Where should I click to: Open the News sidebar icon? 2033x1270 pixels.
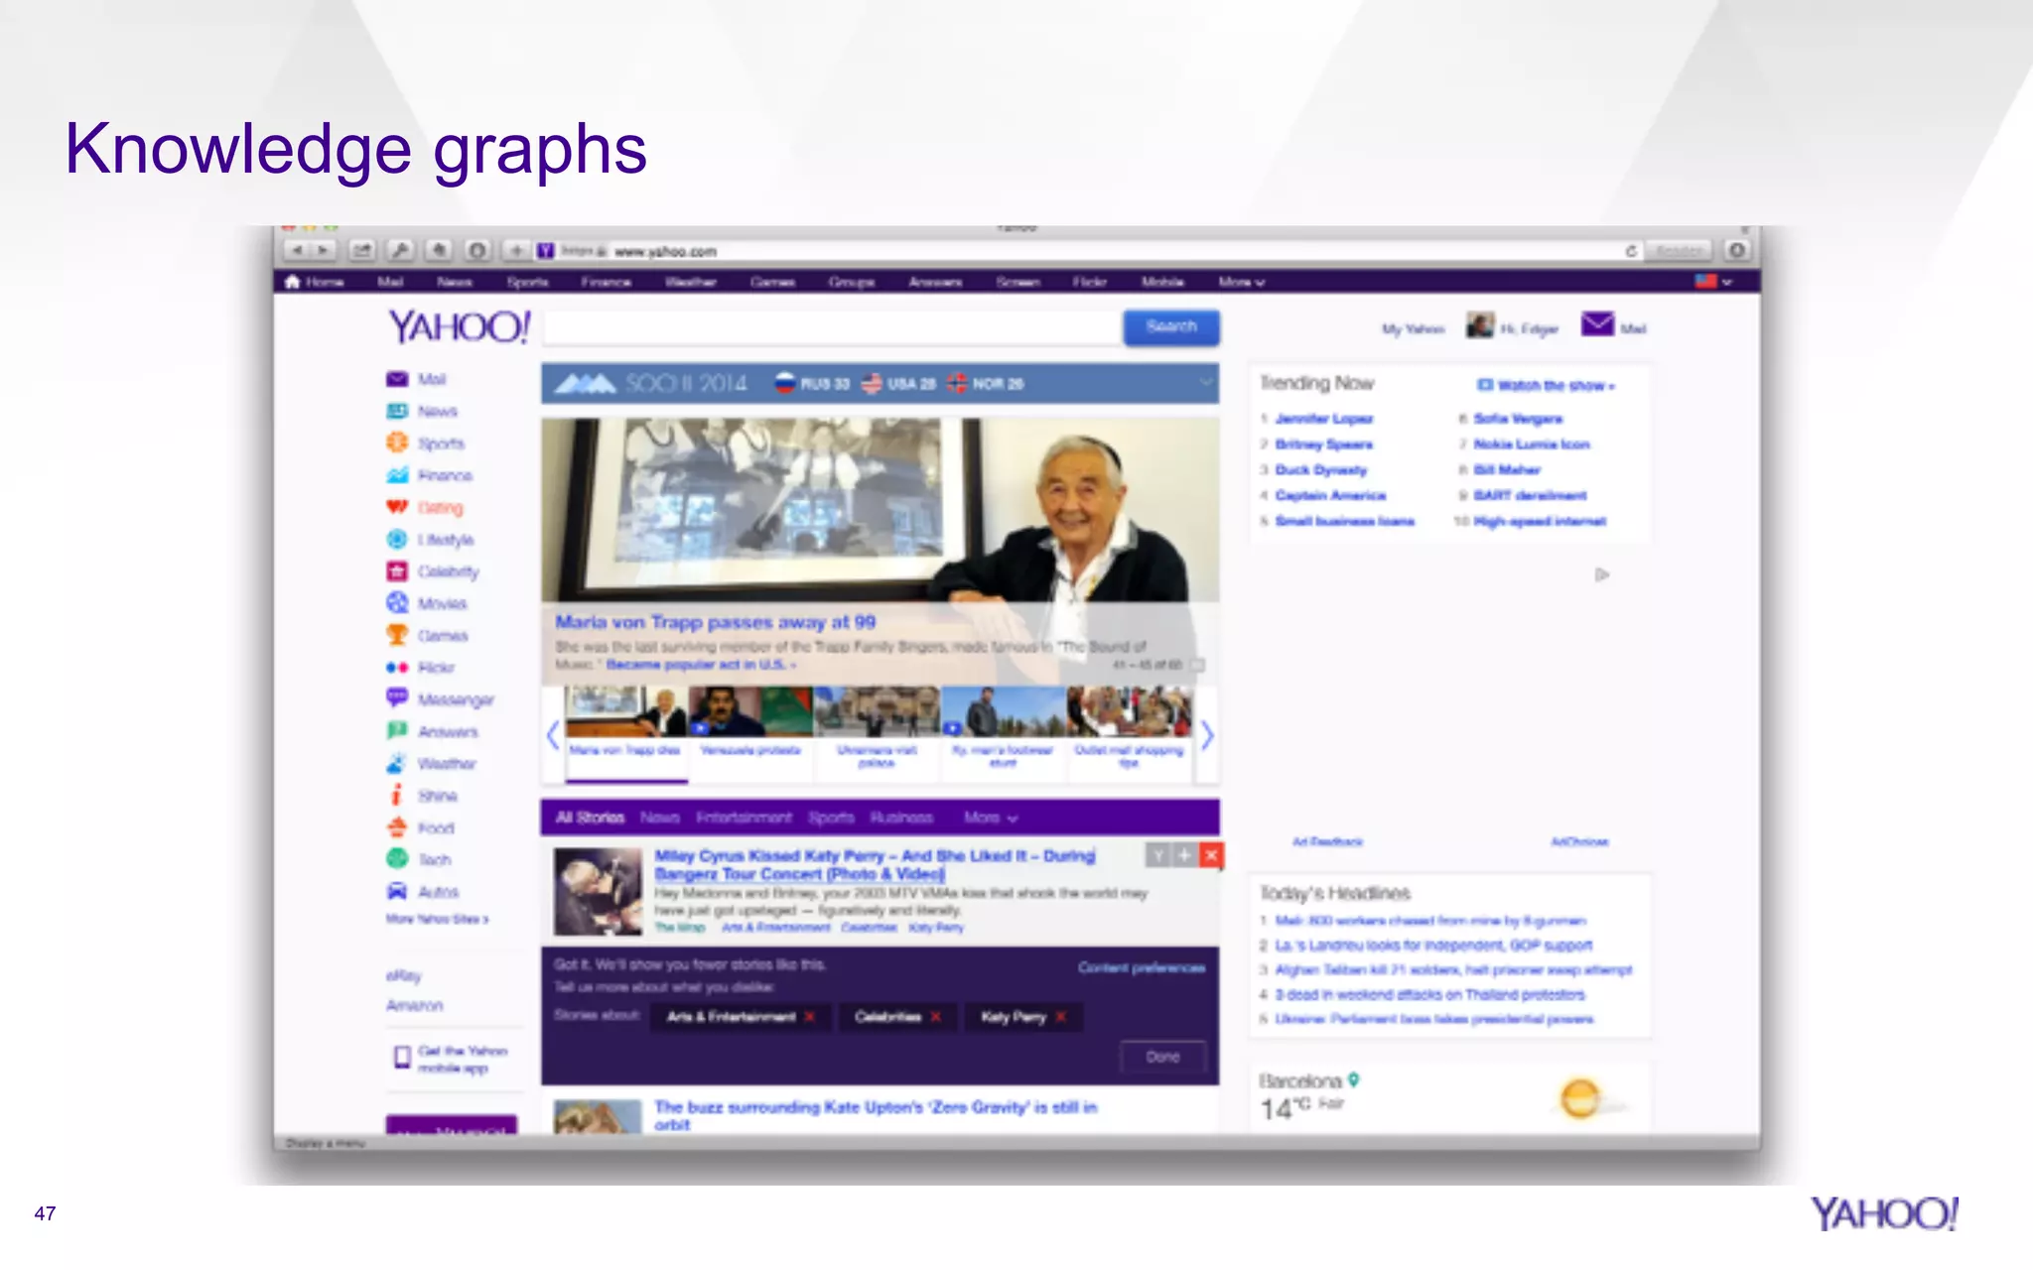[x=397, y=411]
